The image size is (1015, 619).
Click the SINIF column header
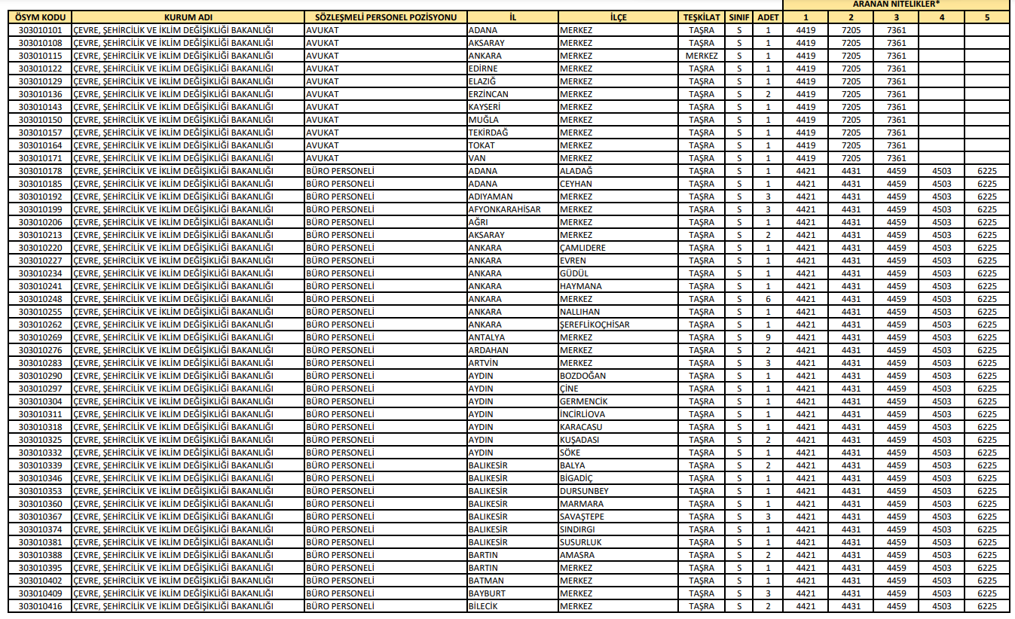739,17
